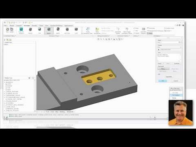The height and width of the screenshot is (147, 196).
Task: Switch to the Flexible Modeling tab
Action: click(x=56, y=26)
